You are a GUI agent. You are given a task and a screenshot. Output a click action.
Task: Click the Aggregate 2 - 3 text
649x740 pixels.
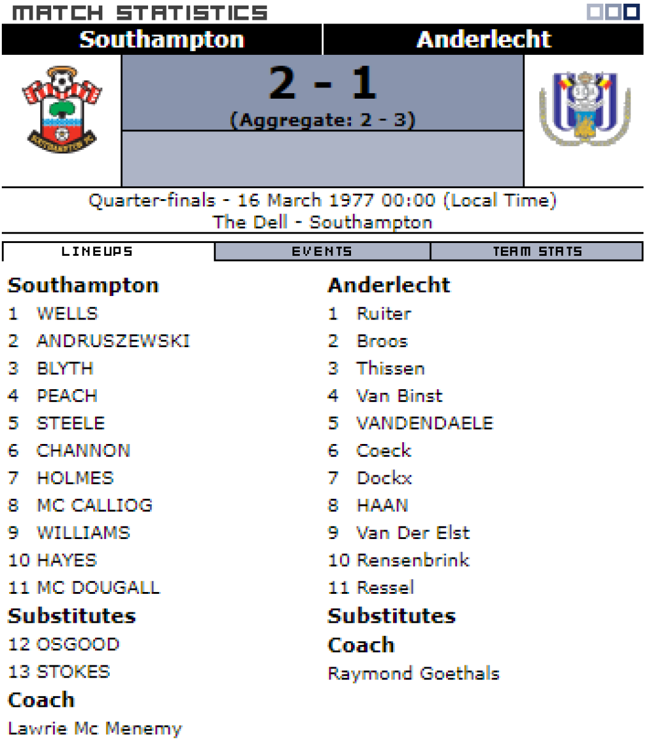323,119
